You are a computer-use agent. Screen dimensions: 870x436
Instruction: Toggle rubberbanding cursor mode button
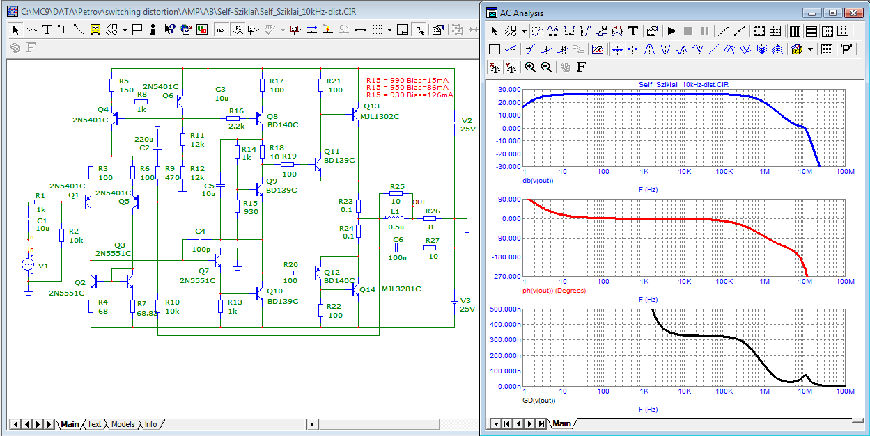click(419, 30)
